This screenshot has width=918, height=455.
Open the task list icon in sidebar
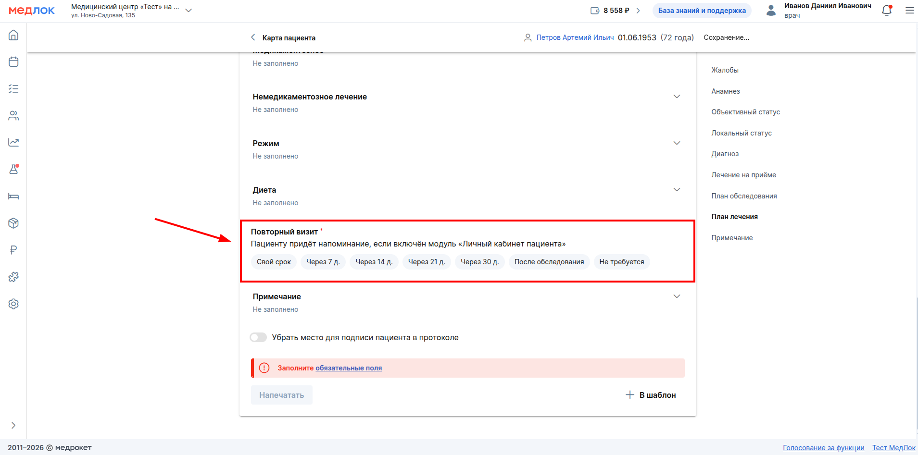coord(13,89)
